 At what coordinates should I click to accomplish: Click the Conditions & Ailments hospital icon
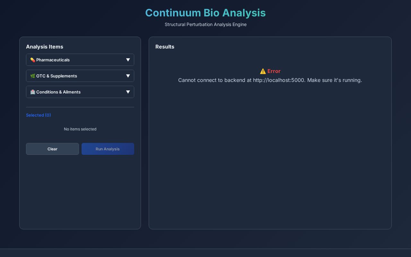pyautogui.click(x=32, y=92)
